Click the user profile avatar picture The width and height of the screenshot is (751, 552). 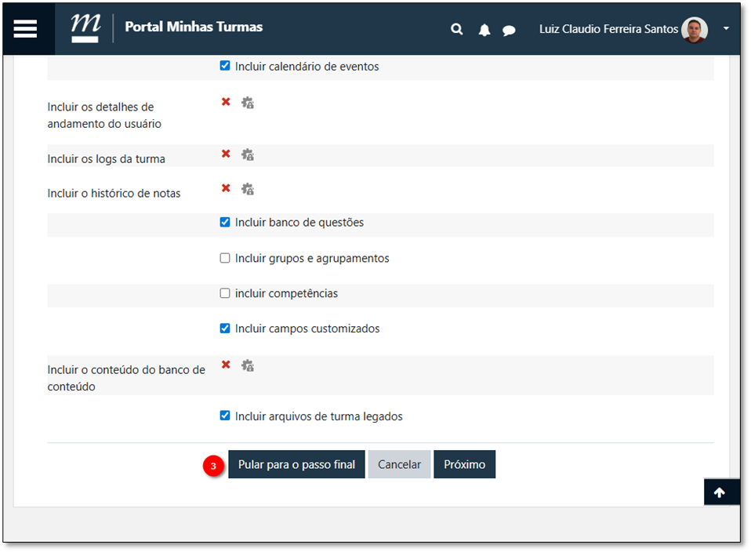tap(694, 30)
